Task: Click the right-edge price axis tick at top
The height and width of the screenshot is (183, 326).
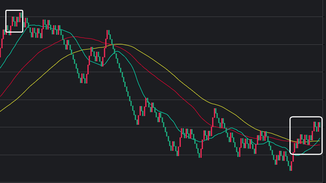Action: point(324,17)
